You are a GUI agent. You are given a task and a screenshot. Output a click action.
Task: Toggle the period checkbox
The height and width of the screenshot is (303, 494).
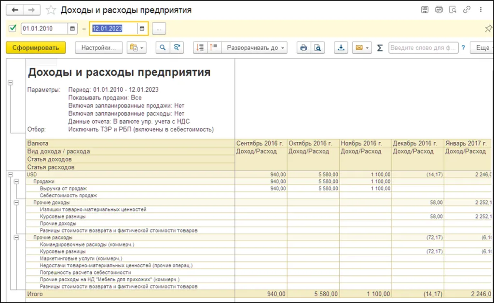point(13,28)
